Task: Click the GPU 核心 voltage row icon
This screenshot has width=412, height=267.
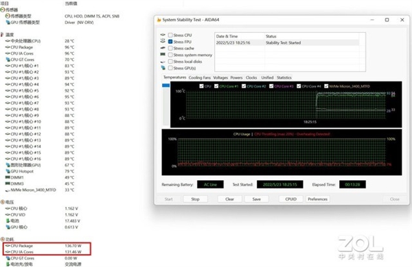Action: [8, 227]
